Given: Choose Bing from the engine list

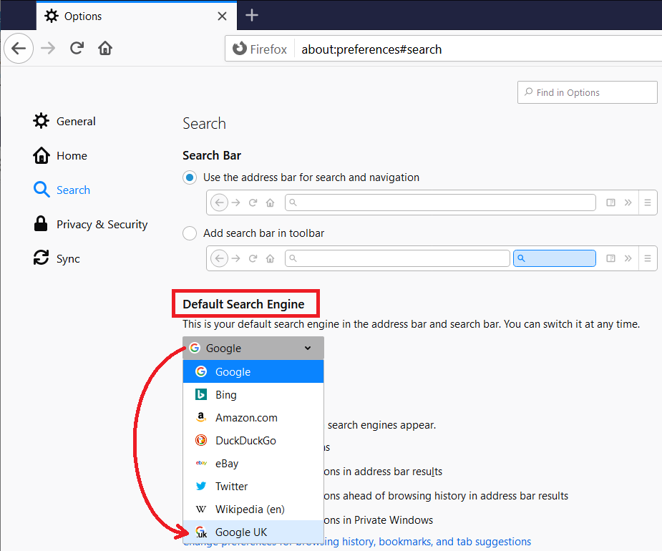Looking at the screenshot, I should click(253, 395).
